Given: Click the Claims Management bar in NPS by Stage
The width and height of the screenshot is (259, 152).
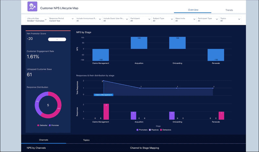Looking at the screenshot, I should pos(101,55).
